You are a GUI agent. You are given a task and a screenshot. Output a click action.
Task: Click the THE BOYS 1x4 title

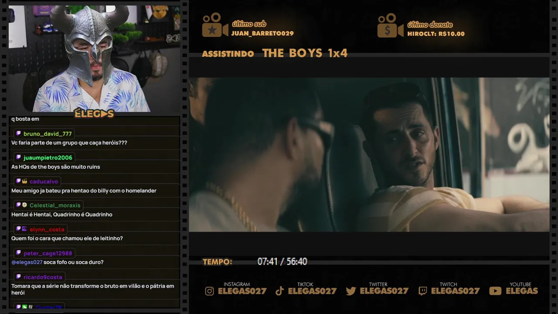click(305, 53)
